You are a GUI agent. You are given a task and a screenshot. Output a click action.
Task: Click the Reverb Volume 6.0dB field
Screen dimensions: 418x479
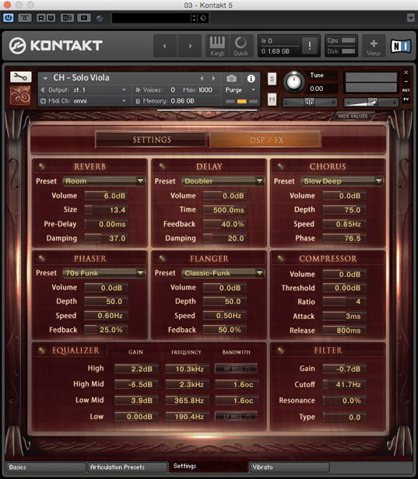(x=107, y=196)
